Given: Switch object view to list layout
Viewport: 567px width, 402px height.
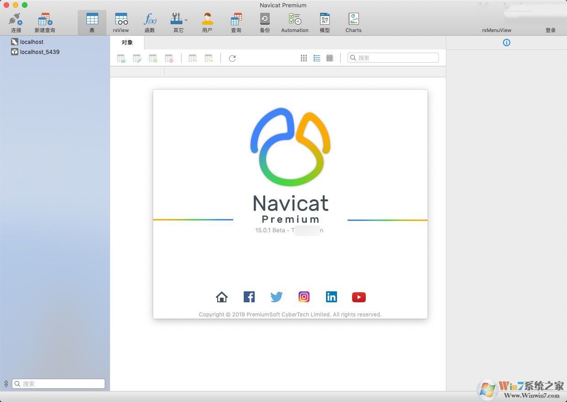Looking at the screenshot, I should (317, 58).
